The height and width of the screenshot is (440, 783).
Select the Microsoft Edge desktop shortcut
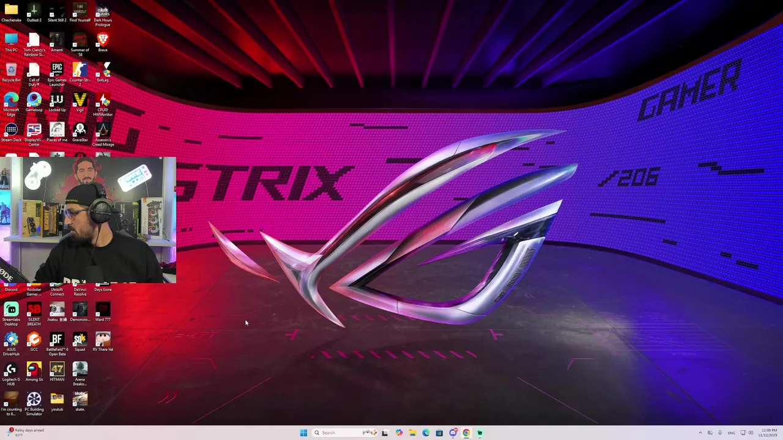tap(11, 105)
